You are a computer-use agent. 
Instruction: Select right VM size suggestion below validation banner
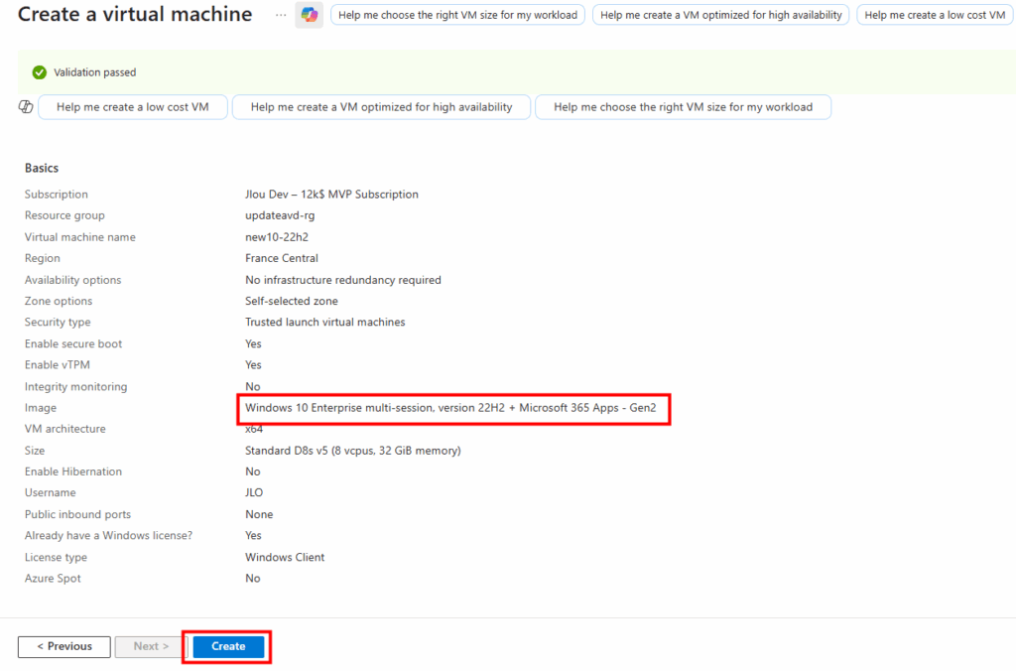[x=683, y=107]
